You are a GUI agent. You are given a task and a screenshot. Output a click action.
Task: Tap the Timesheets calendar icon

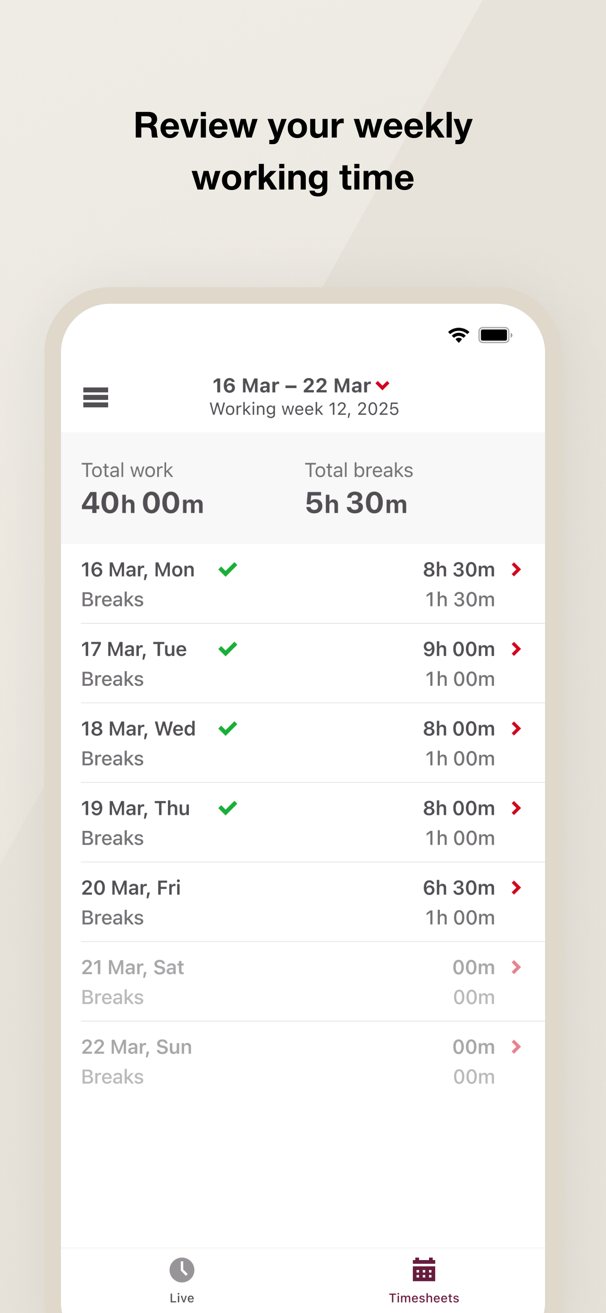(424, 1269)
